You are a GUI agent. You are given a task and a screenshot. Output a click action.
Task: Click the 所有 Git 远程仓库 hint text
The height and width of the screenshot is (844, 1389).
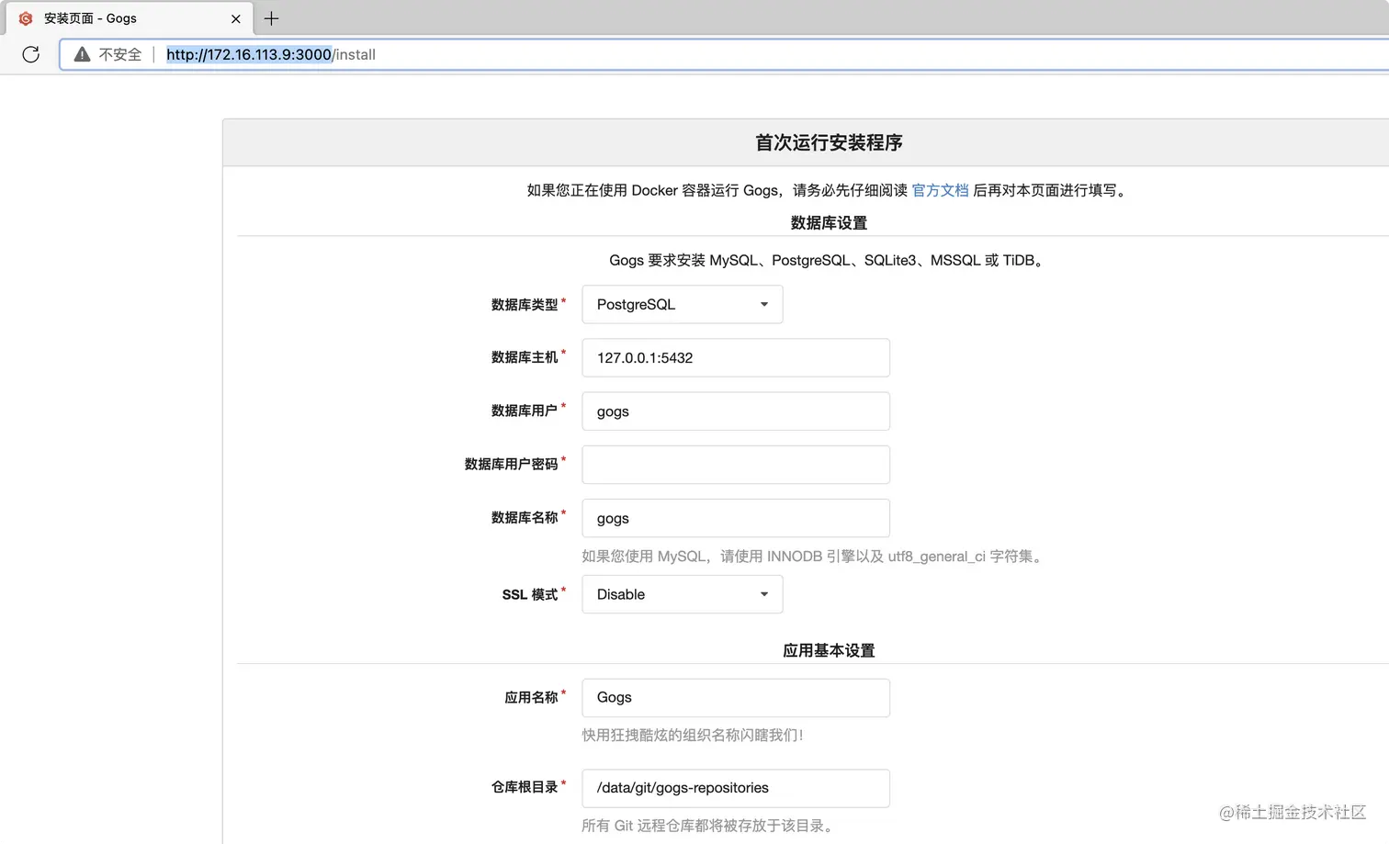tap(709, 826)
